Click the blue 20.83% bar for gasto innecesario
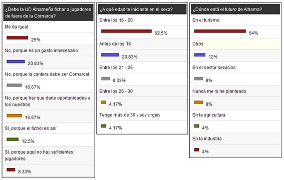Image resolution: width=284 pixels, height=180 pixels. pyautogui.click(x=16, y=61)
